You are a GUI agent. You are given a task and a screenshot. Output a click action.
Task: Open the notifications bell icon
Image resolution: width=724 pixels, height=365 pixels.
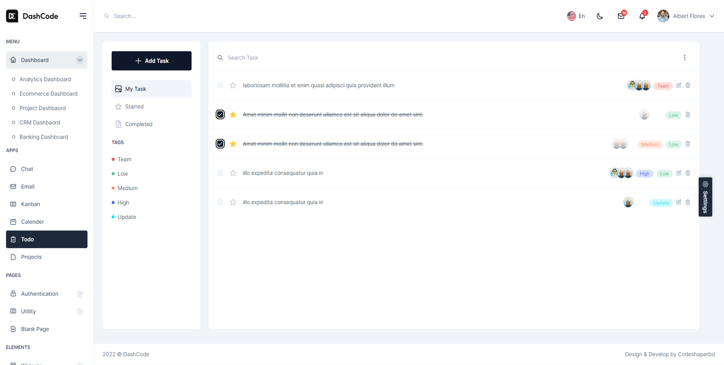(642, 16)
